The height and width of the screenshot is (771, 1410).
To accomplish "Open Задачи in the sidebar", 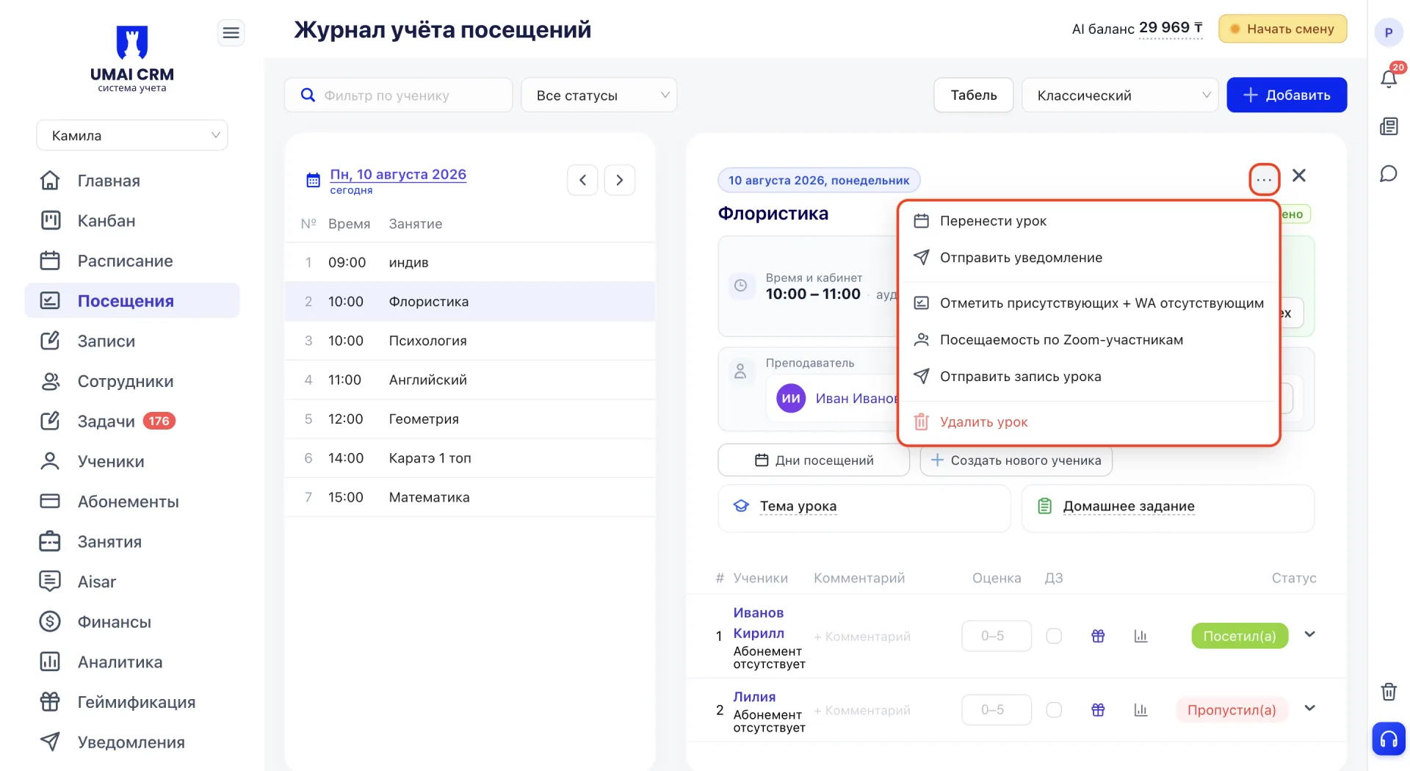I will click(x=132, y=421).
